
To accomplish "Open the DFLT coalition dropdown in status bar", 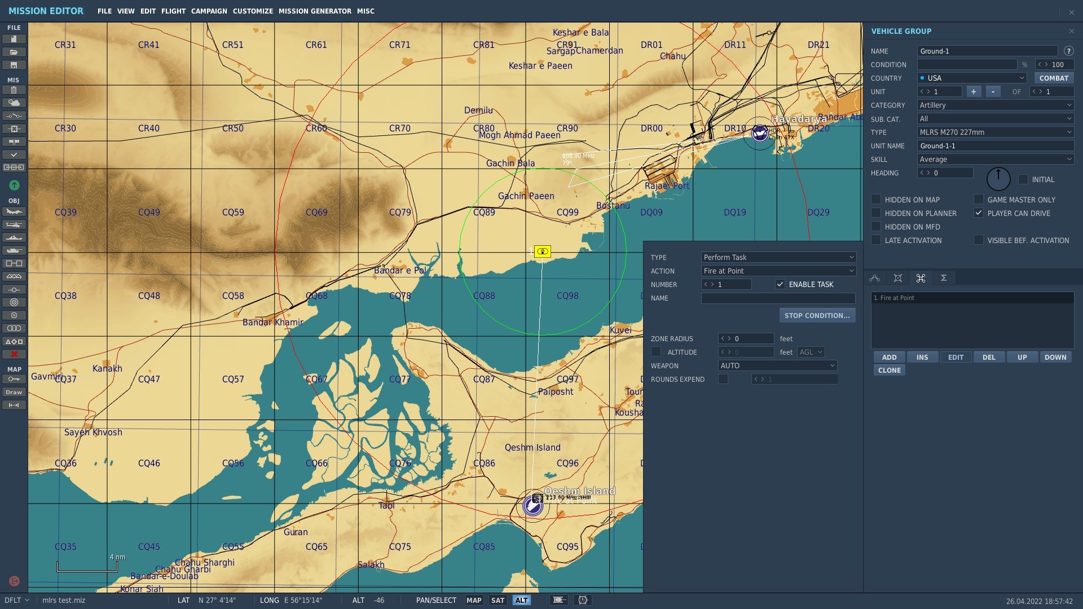I will coord(16,600).
